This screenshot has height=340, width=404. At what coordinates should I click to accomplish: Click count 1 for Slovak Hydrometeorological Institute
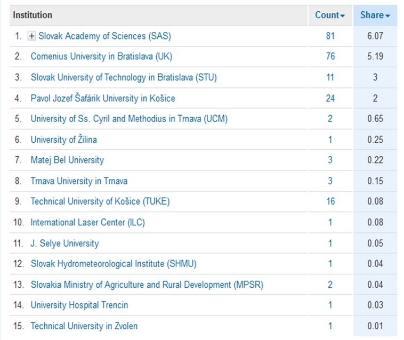[330, 264]
